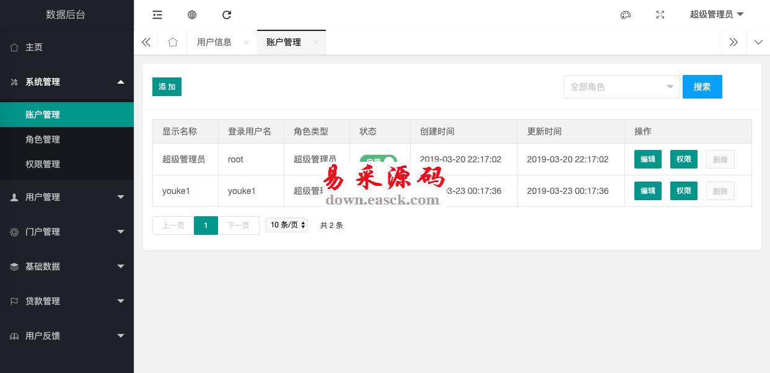This screenshot has width=770, height=373.
Task: Expand the 贷款管理 sidebar section
Action: pos(67,301)
